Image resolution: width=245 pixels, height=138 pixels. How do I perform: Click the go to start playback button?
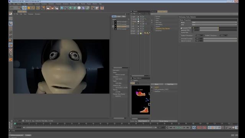pyautogui.click(x=171, y=128)
